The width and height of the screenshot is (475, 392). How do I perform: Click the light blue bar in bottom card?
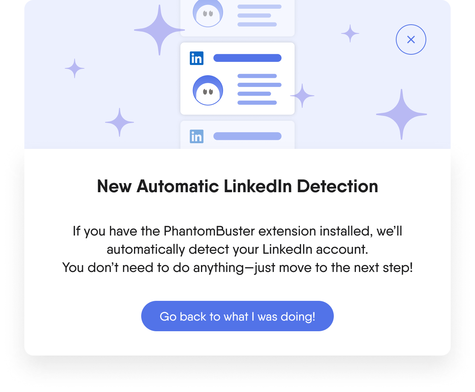point(247,136)
